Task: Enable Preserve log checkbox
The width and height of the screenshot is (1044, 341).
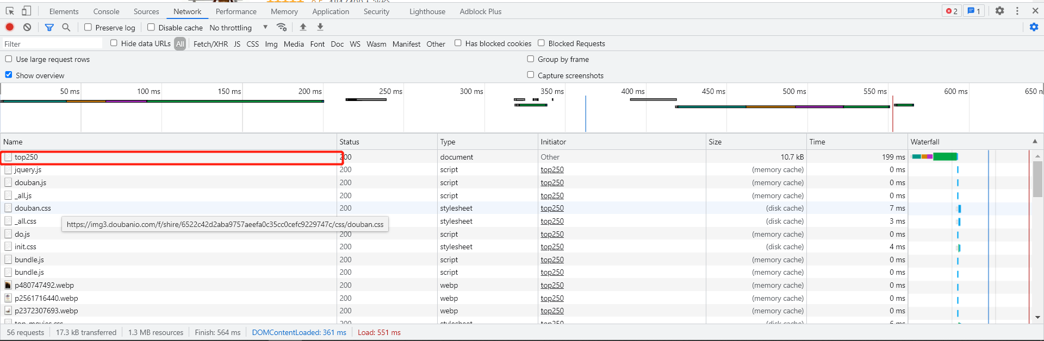Action: (88, 27)
